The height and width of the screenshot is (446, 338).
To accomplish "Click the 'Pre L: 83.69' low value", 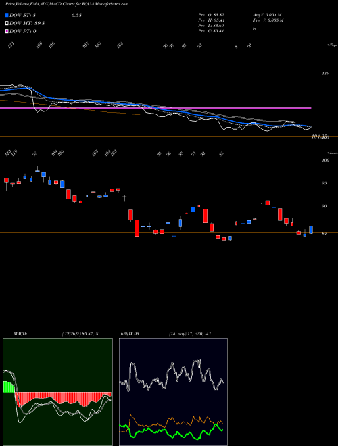I will coord(211,26).
